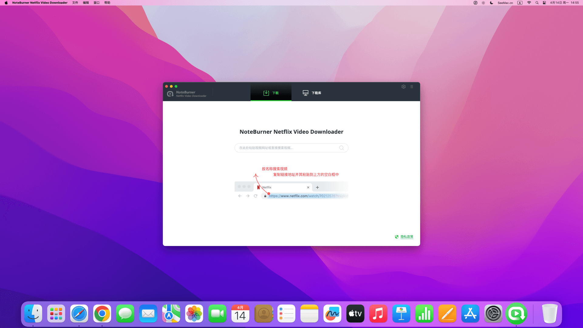Open Apple TV app from the Dock

(355, 314)
